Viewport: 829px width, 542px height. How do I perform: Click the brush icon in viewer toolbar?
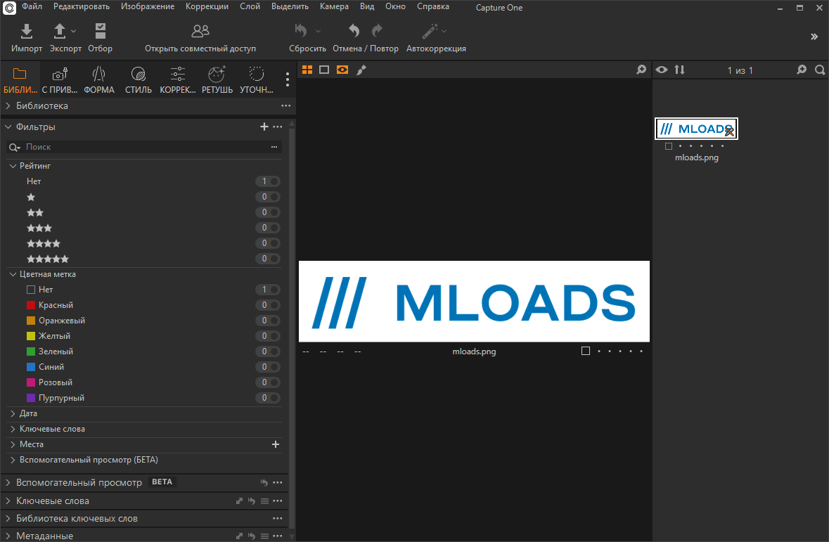click(x=361, y=70)
